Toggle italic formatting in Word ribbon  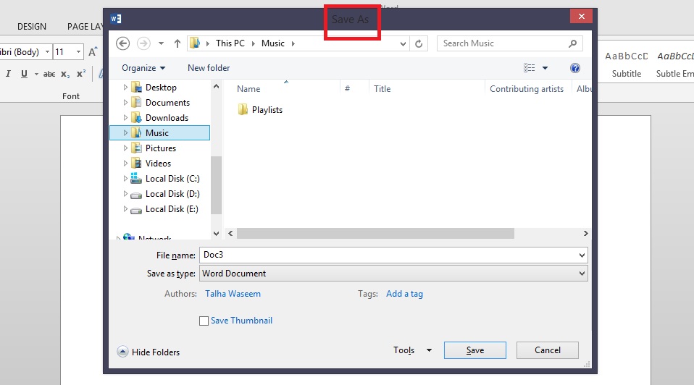8,74
